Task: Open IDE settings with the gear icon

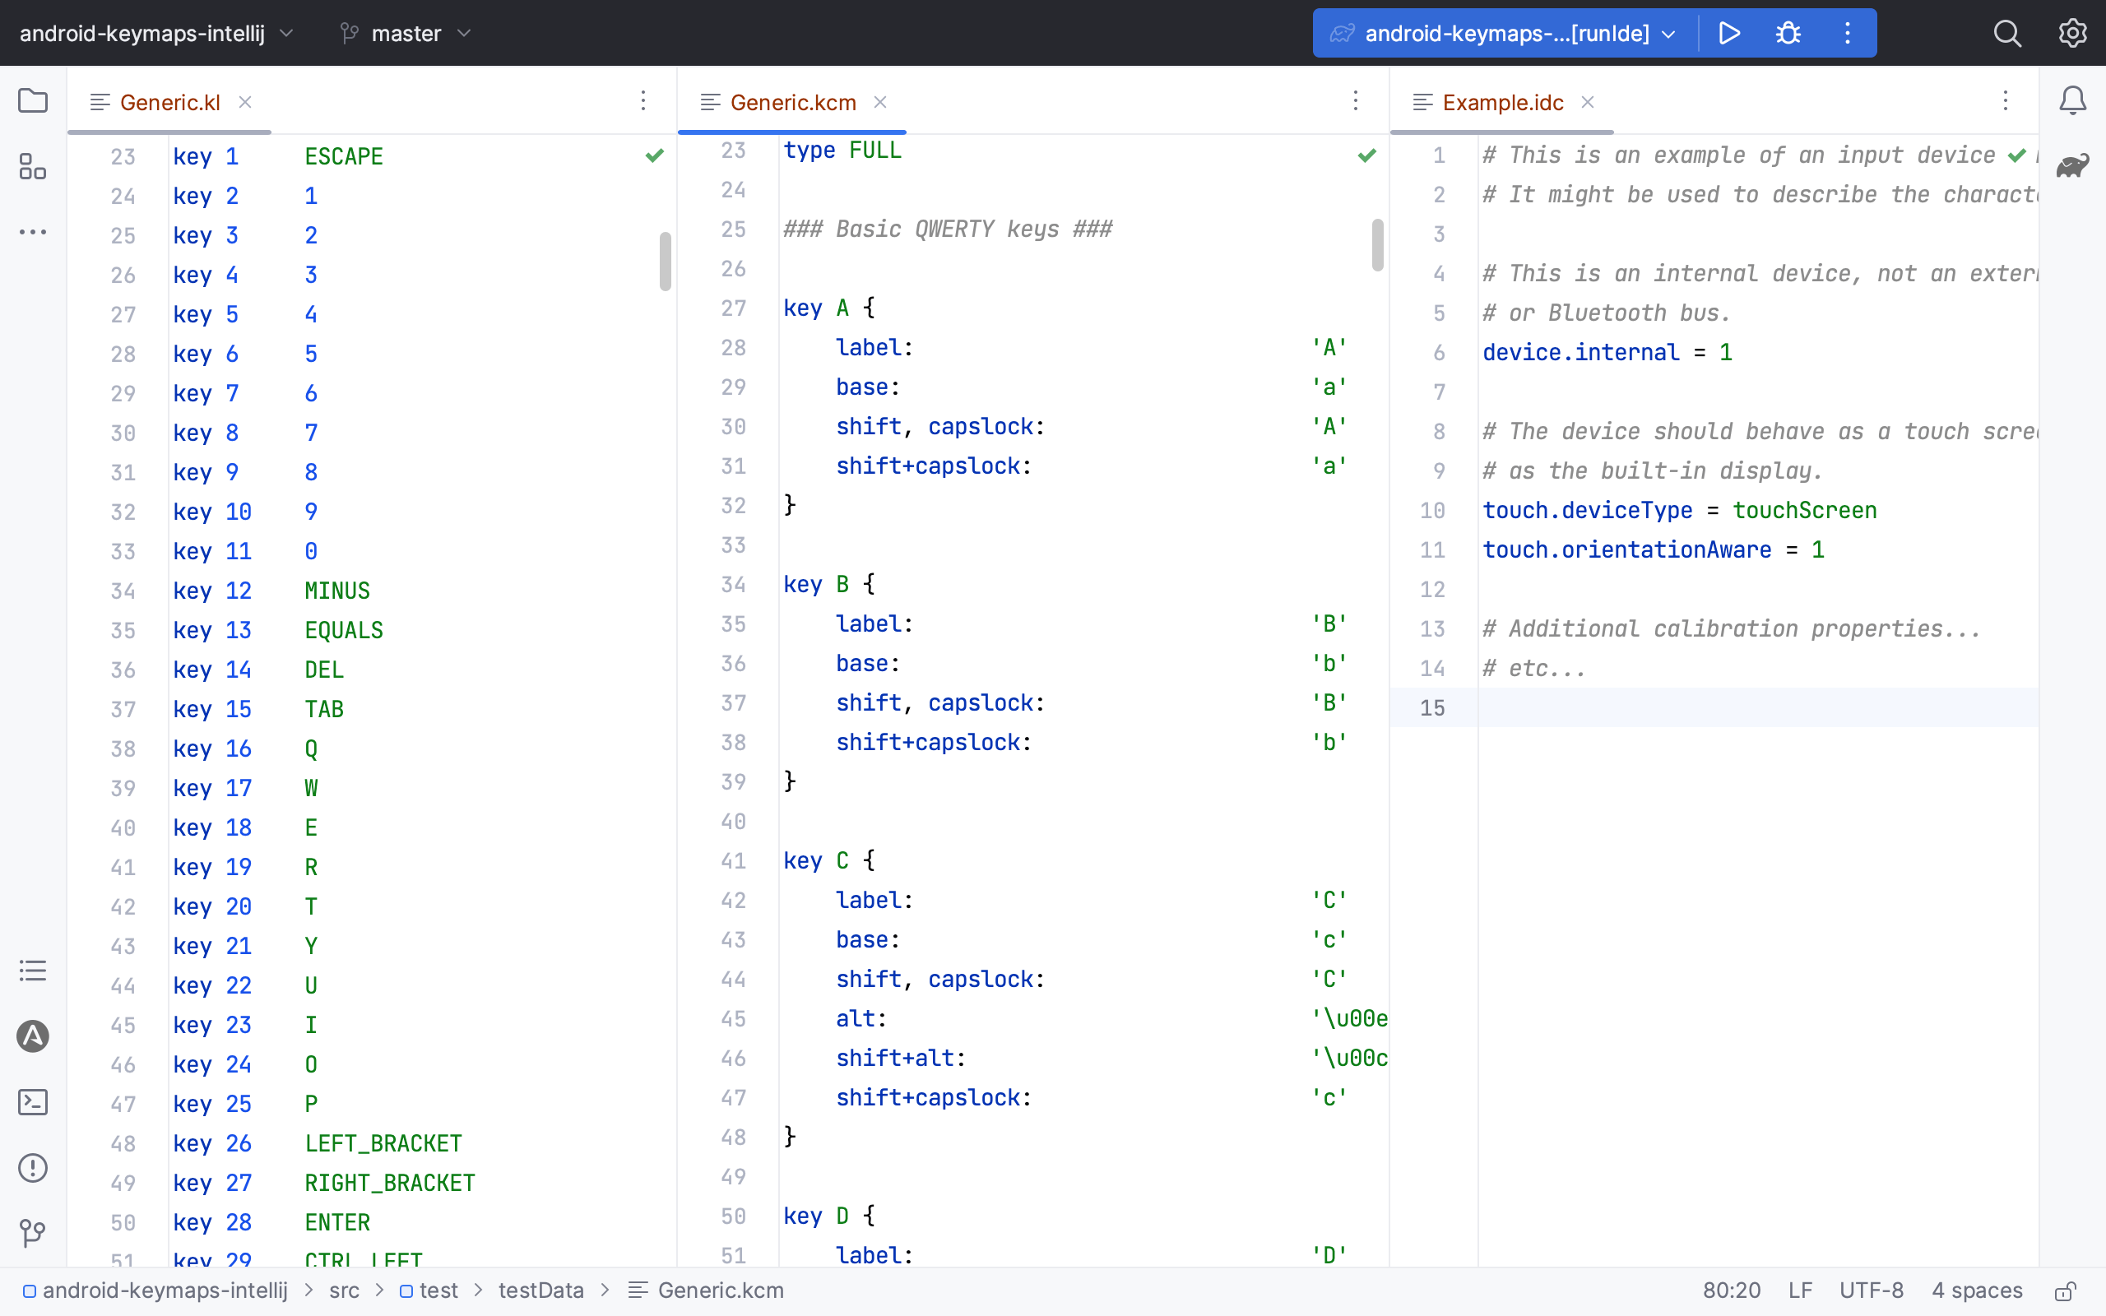Action: click(2072, 32)
